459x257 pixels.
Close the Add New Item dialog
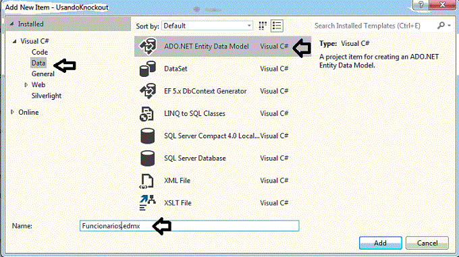[x=443, y=5]
